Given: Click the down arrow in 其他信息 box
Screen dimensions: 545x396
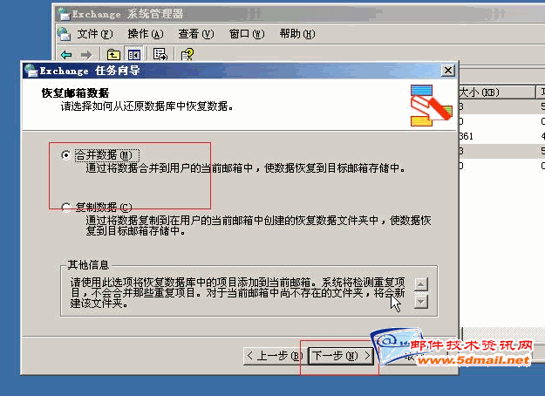Looking at the screenshot, I should point(421,302).
